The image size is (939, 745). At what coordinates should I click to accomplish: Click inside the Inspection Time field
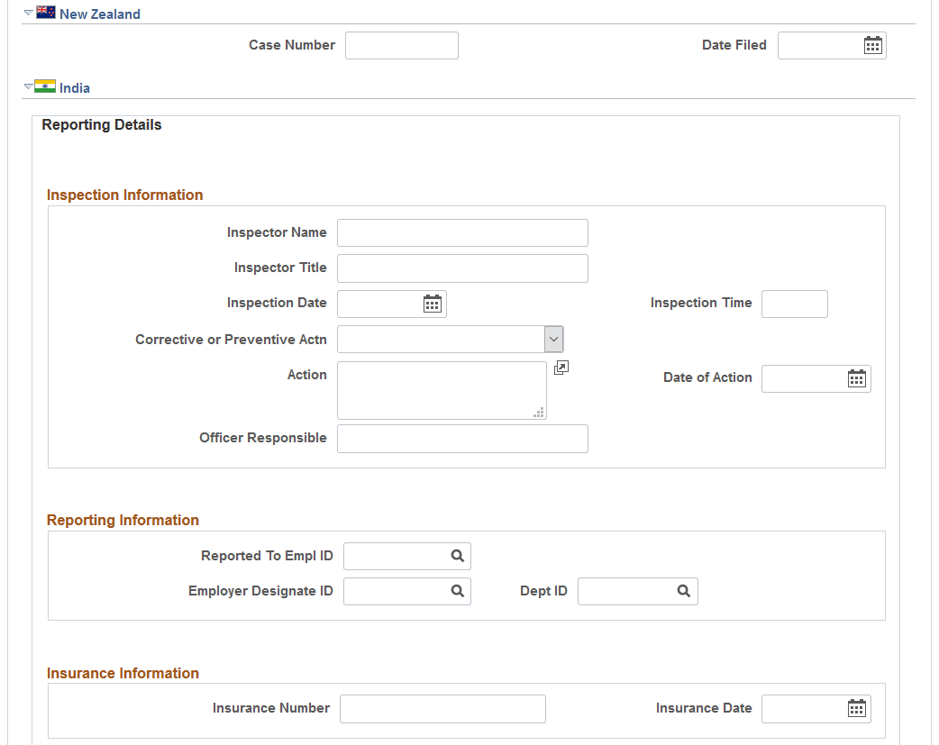[x=794, y=304]
